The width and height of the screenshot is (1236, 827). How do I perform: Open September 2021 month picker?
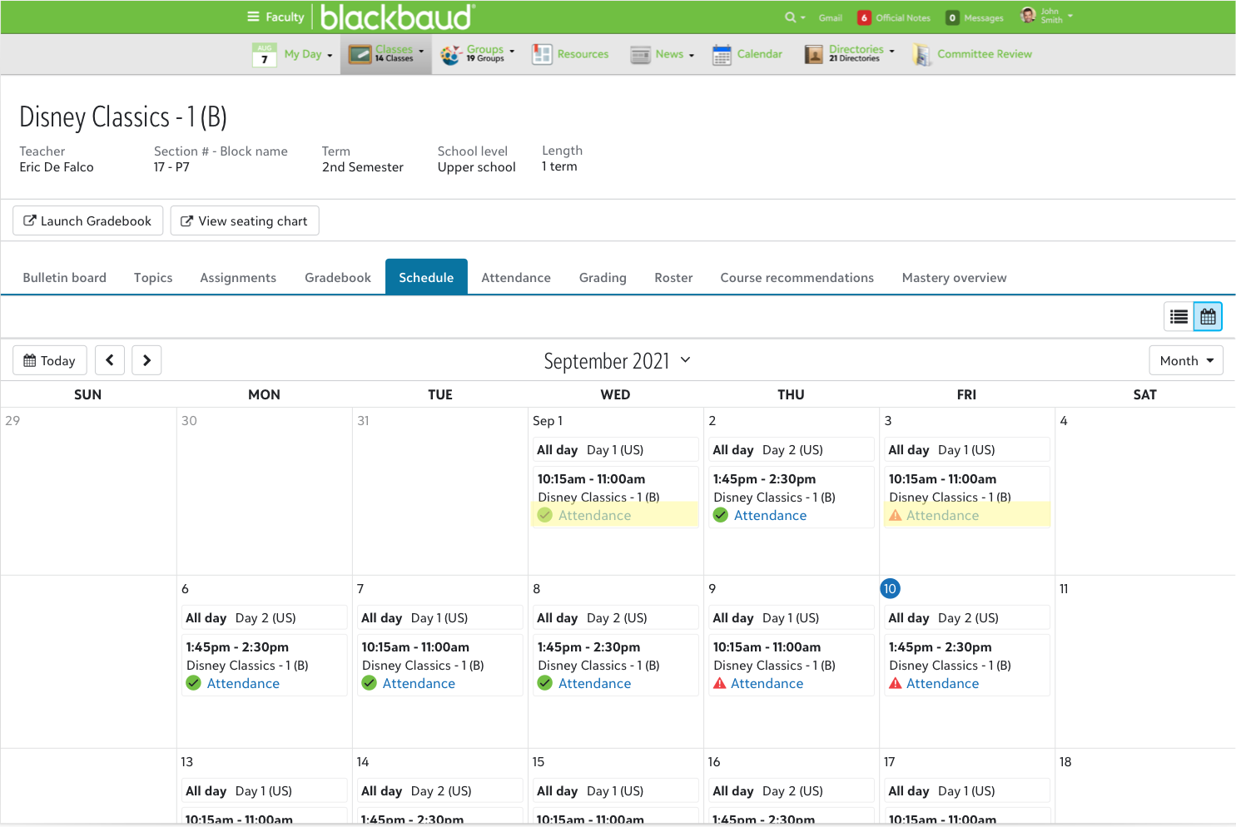pyautogui.click(x=617, y=360)
